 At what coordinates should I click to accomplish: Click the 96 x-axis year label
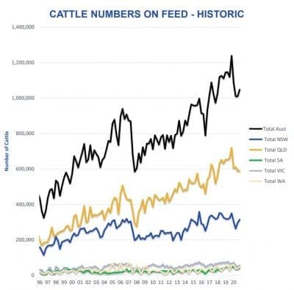pyautogui.click(x=40, y=282)
